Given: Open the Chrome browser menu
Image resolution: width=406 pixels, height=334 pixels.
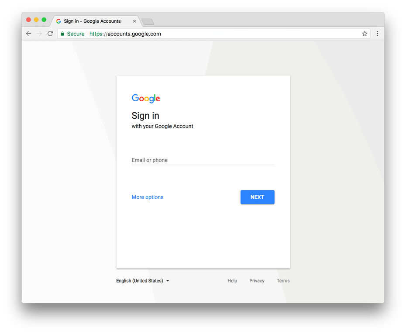Looking at the screenshot, I should click(377, 34).
